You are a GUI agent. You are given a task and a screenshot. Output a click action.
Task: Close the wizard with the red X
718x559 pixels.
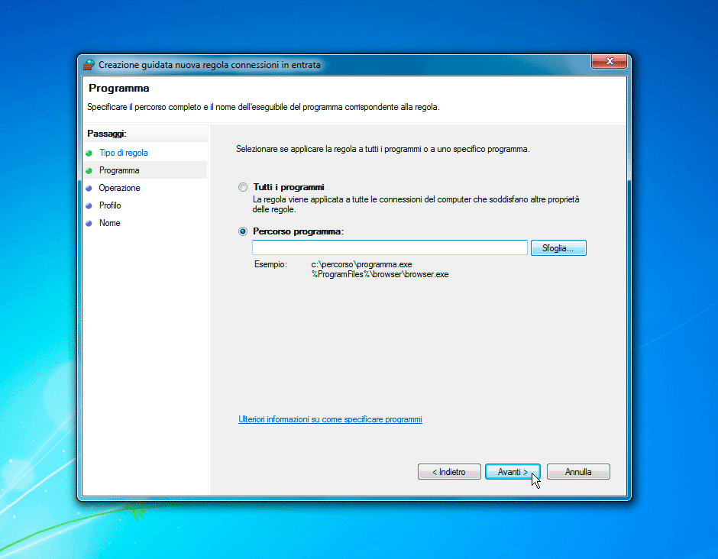(609, 61)
